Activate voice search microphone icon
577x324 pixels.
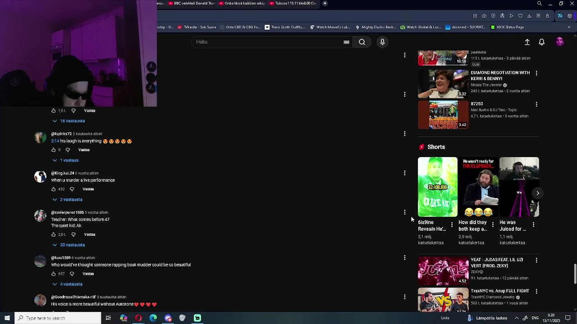pyautogui.click(x=382, y=42)
